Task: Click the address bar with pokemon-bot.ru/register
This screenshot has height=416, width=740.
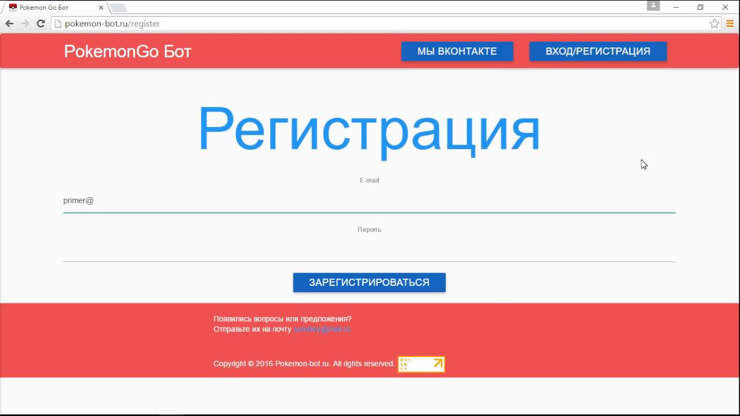Action: pos(386,24)
